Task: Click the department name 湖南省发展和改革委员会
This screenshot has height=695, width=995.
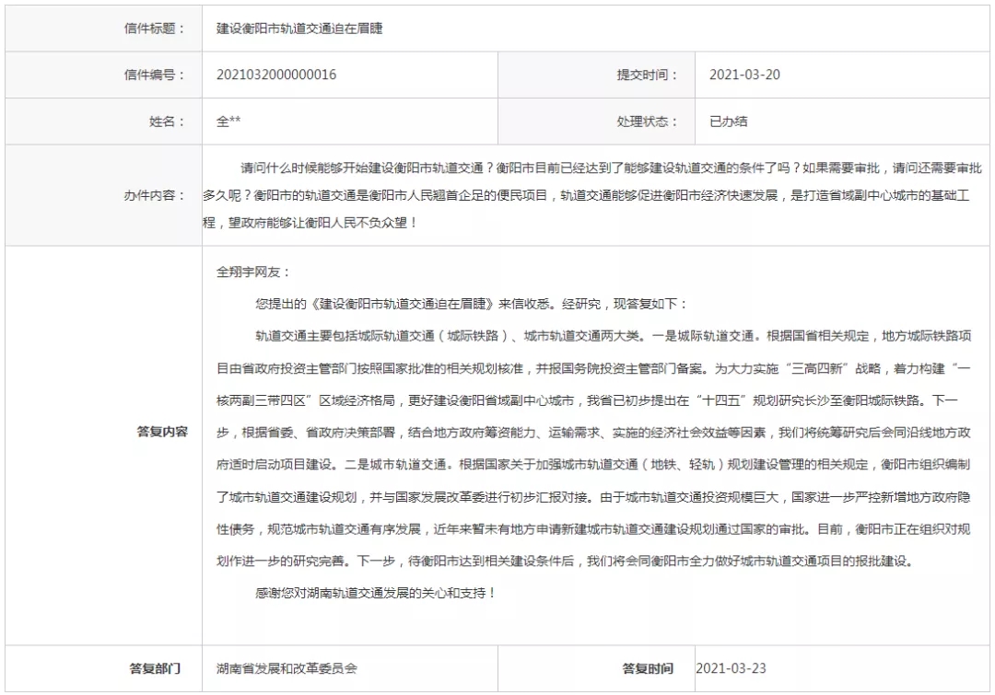Action: point(287,668)
